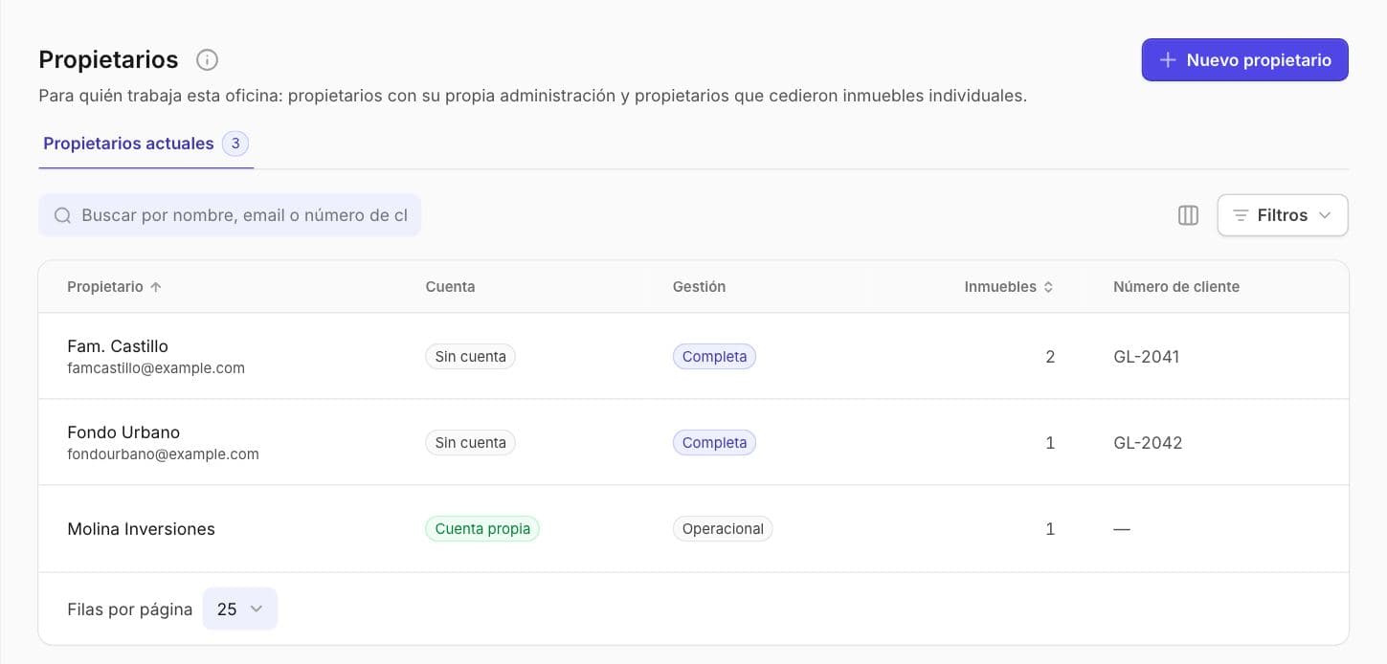Click client number GL-2041
This screenshot has height=664, width=1387.
pos(1147,357)
